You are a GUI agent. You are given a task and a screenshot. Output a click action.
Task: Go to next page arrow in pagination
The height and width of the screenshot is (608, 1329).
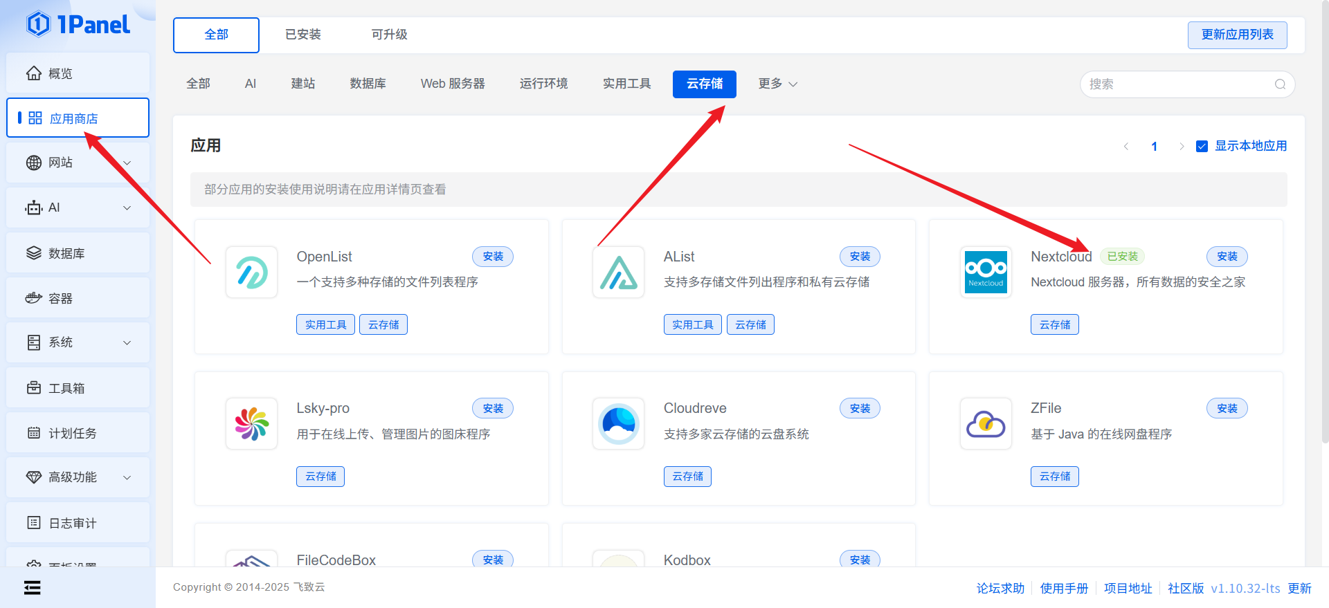1182,147
